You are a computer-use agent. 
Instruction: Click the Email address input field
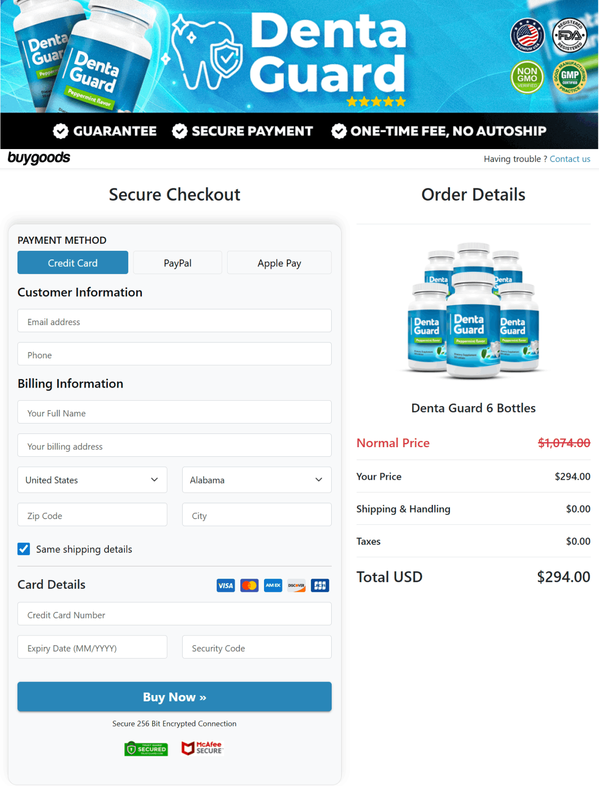[x=174, y=321]
